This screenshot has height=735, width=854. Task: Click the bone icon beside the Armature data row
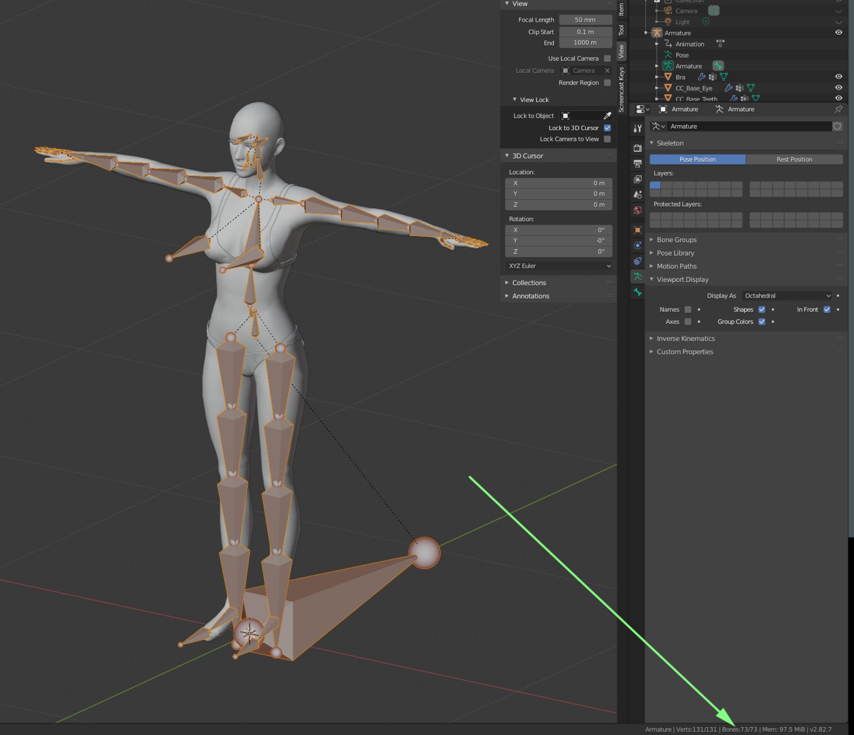coord(718,66)
